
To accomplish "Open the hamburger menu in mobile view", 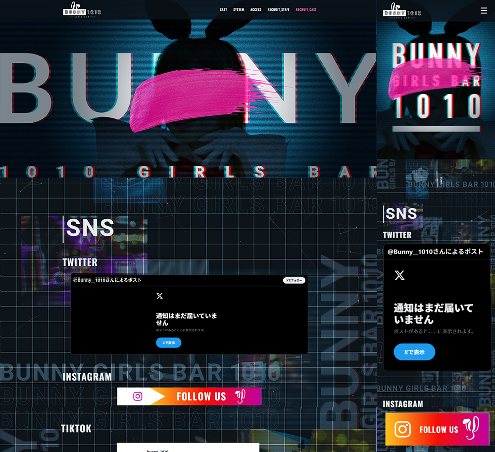I will [484, 10].
